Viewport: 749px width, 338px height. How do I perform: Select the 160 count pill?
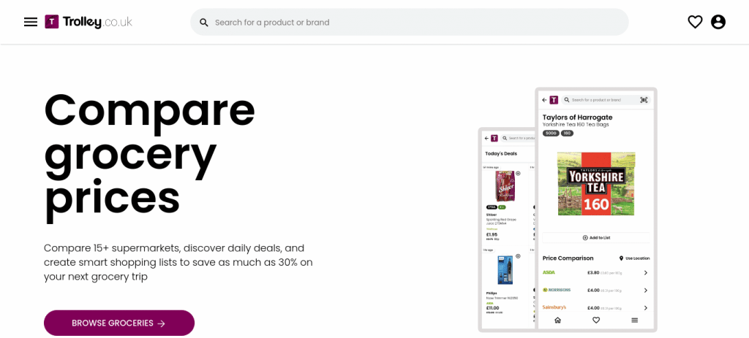pyautogui.click(x=567, y=134)
